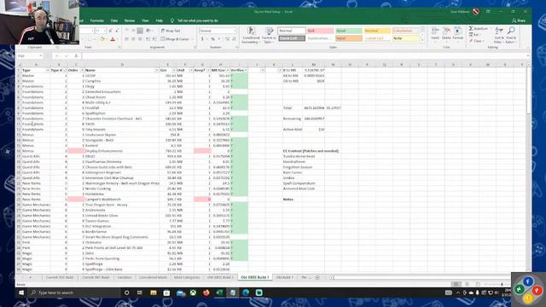This screenshot has width=546, height=307.
Task: Open the Type column filter dropdown
Action: point(48,70)
